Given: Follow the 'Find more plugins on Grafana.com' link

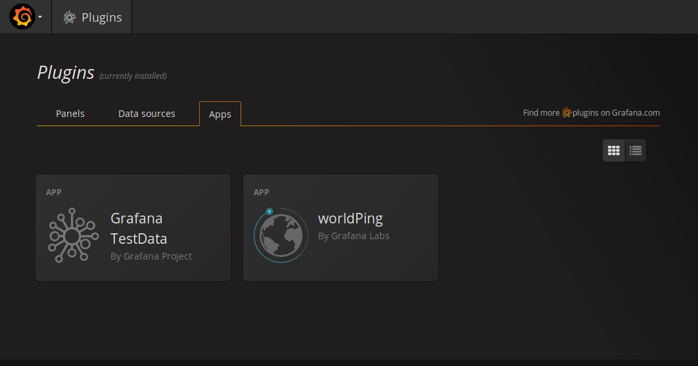Looking at the screenshot, I should [x=591, y=112].
